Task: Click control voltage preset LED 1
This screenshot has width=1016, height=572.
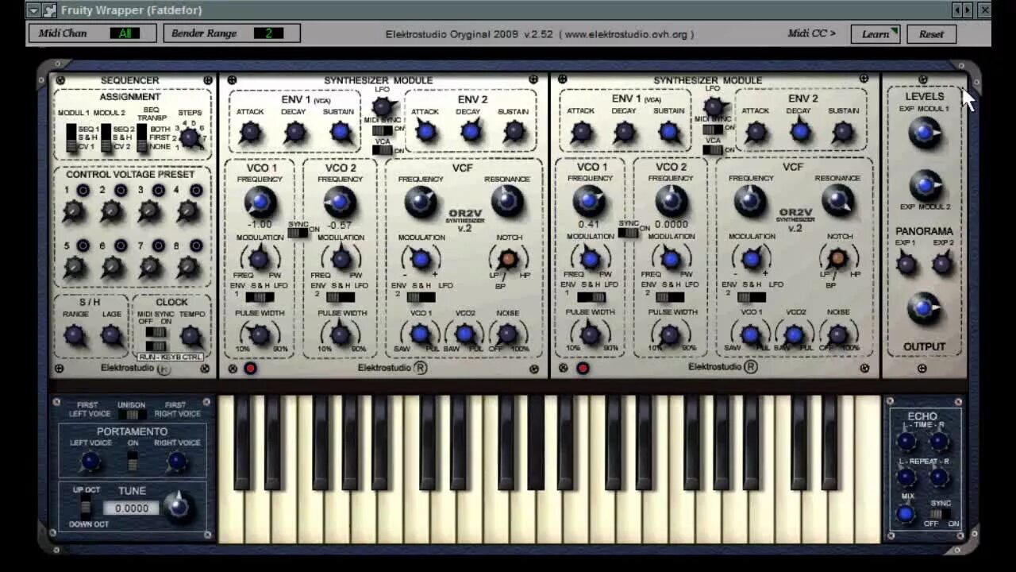Action: coord(83,191)
